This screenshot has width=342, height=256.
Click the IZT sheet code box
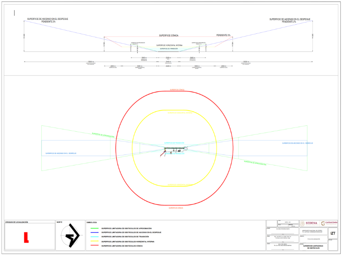tap(333, 233)
